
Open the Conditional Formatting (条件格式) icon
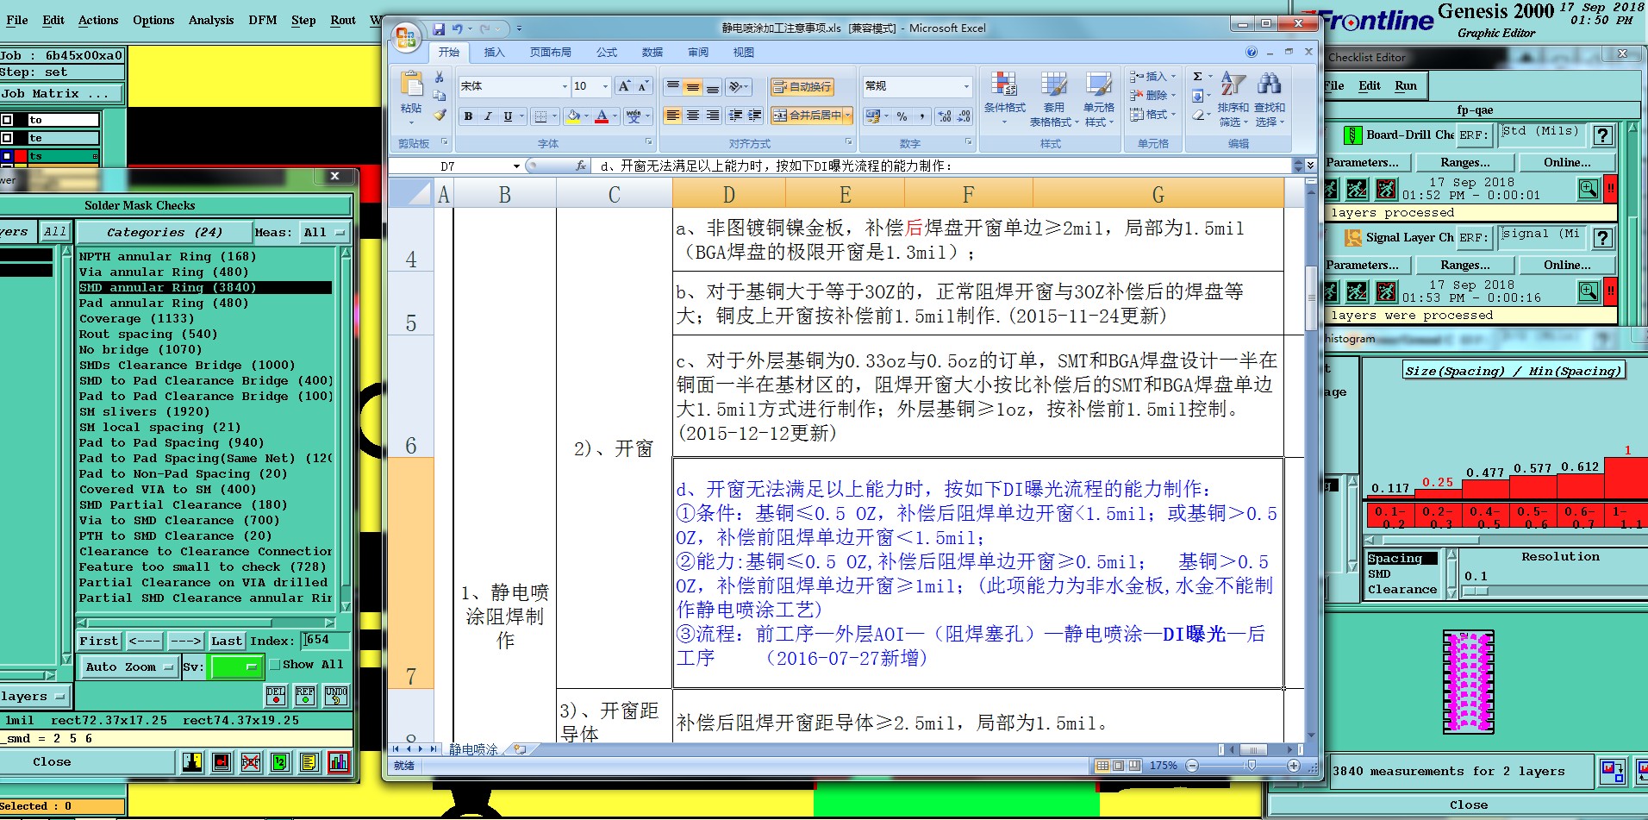point(1003,85)
